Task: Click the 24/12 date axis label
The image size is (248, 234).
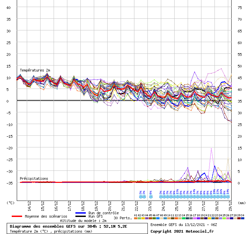Action: click(x=163, y=206)
